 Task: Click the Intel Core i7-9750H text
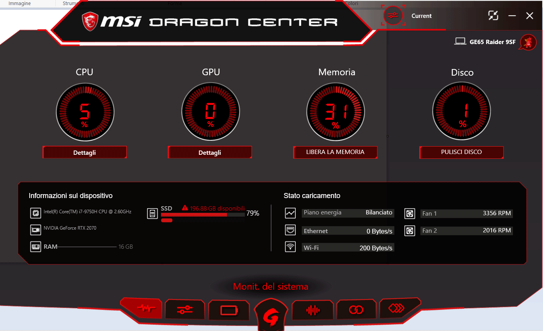point(87,212)
